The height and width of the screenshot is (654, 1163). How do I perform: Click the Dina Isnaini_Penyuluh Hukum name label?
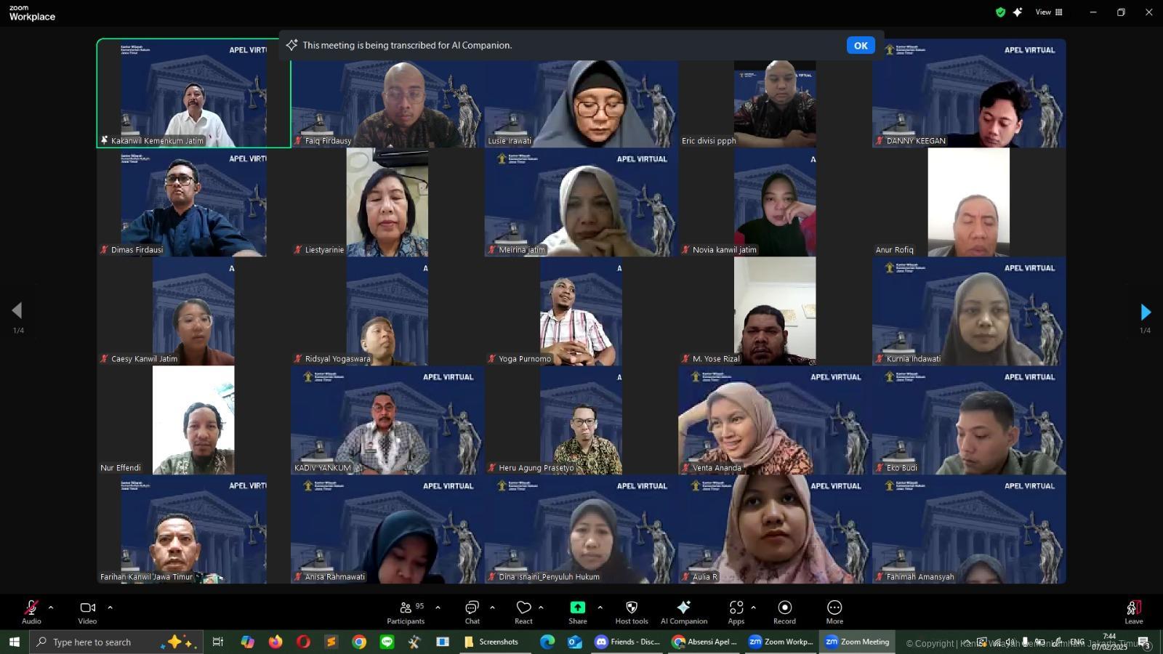(549, 577)
